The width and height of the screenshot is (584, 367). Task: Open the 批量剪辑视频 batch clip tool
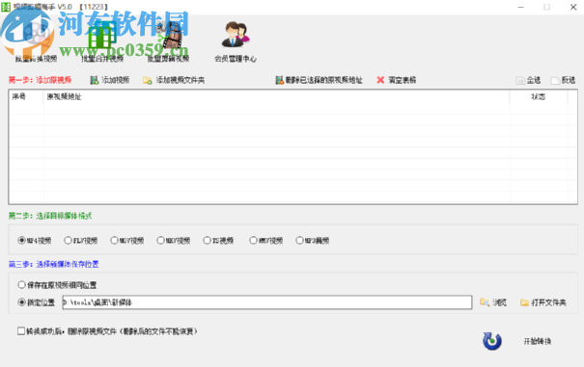tap(168, 41)
